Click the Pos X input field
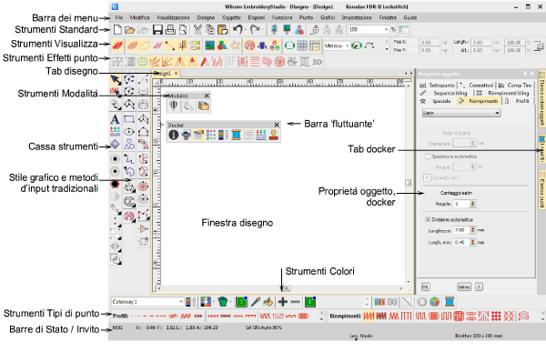 [x=430, y=42]
